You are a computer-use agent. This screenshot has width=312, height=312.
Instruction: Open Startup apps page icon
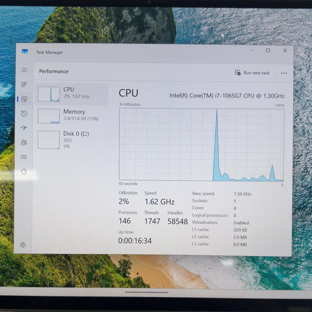pos(24,127)
